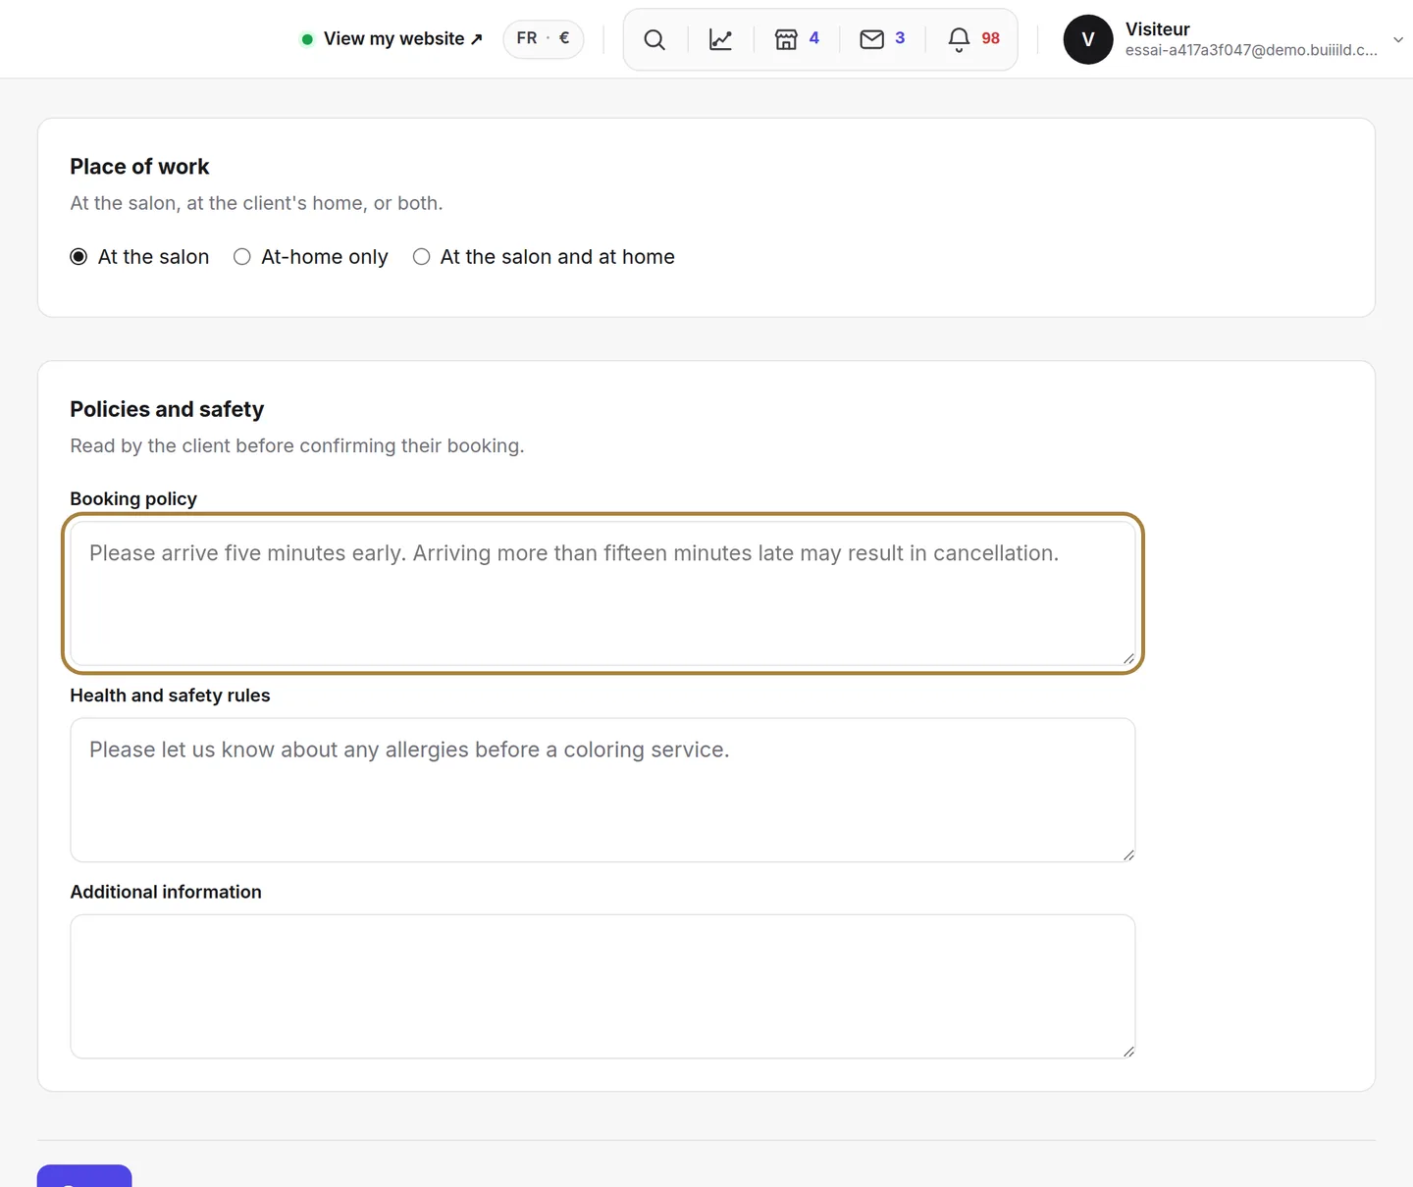This screenshot has width=1413, height=1187.
Task: Open the notifications bell icon
Action: point(959,39)
